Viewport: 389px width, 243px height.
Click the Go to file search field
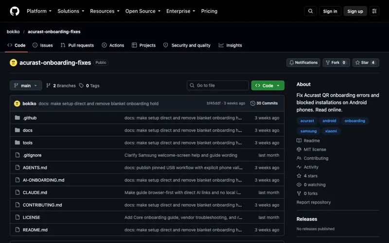click(217, 86)
